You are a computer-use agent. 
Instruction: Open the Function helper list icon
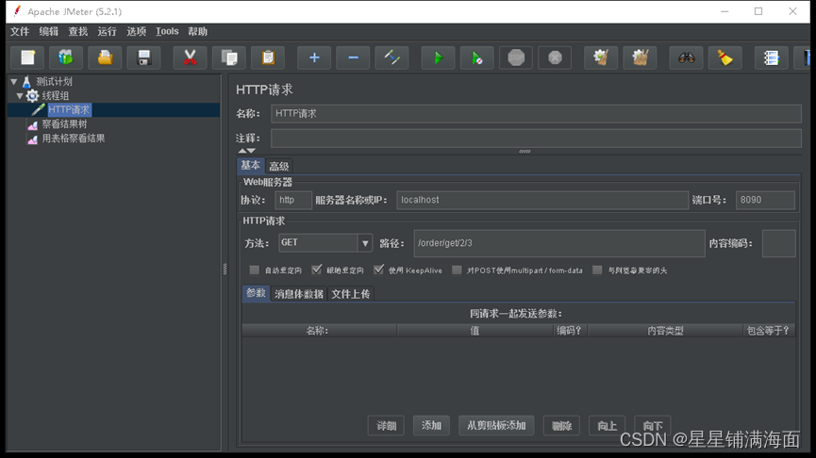point(771,57)
